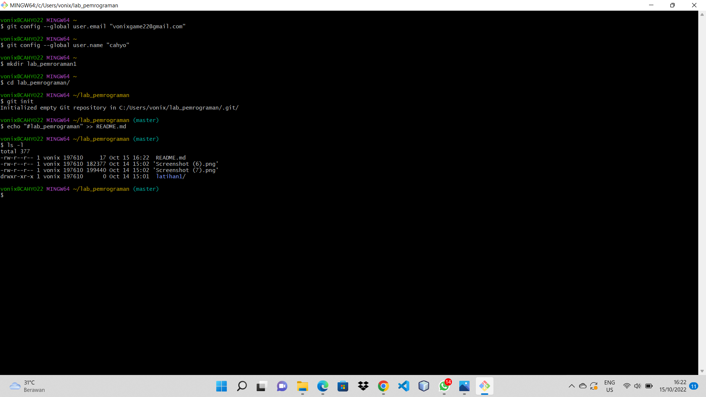Launch the 3D Viewer app
Screen dimensions: 706x397
424,386
